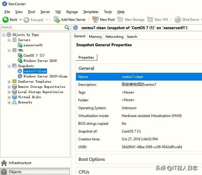202x175 pixels.
Task: Click the Windows Server 2019-clean snapshot icon
Action: click(20, 76)
